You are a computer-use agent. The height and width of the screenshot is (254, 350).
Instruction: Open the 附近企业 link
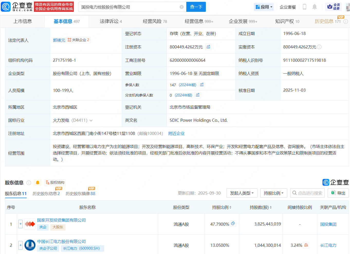pos(176,133)
